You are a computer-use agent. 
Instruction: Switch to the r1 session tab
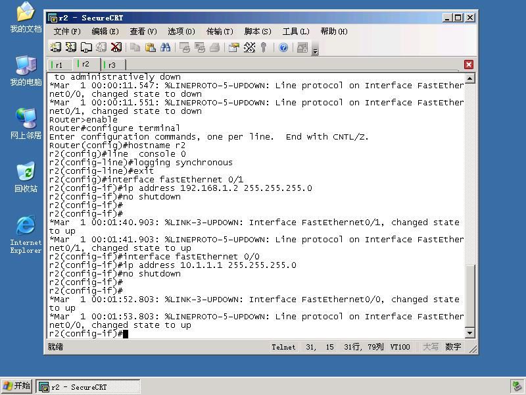point(59,65)
